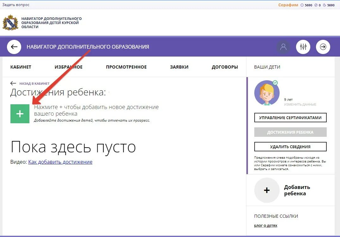Screen dimensions: 340x237
Task: Click Задать вопрос at the top left
Action: coord(16,5)
